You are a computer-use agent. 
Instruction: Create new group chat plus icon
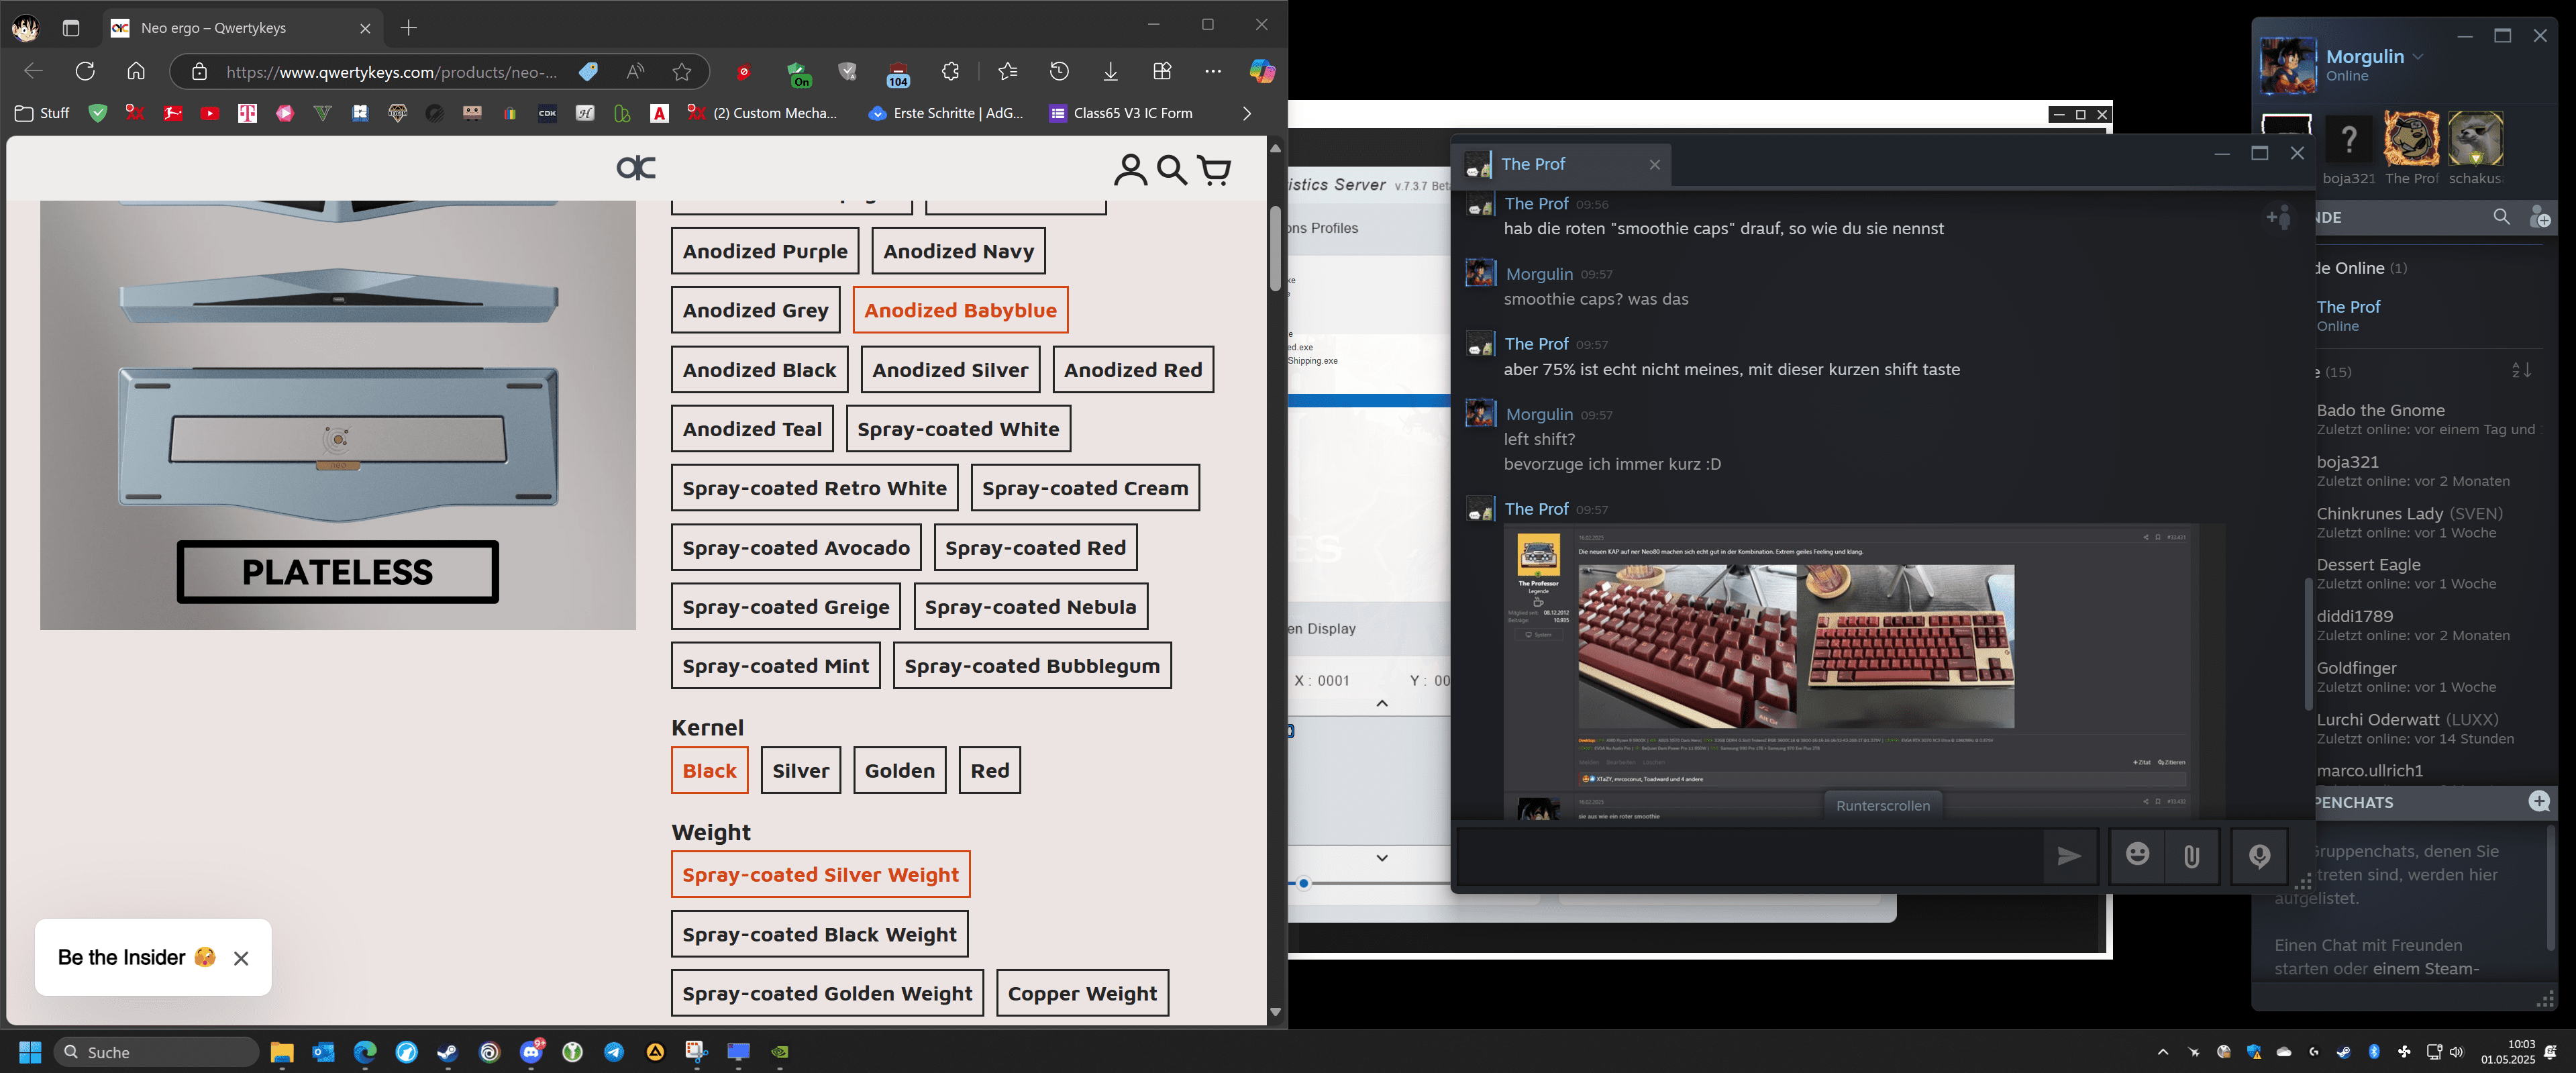point(2538,802)
